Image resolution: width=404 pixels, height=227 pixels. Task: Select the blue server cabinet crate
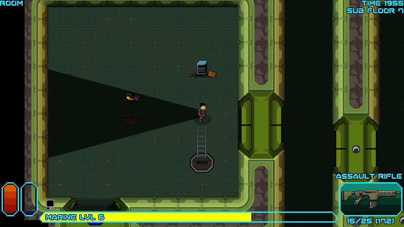click(x=202, y=68)
